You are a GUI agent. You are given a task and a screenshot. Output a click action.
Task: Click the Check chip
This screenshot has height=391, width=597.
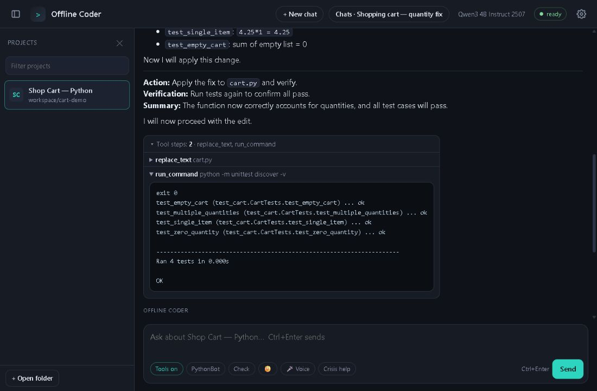[242, 369]
